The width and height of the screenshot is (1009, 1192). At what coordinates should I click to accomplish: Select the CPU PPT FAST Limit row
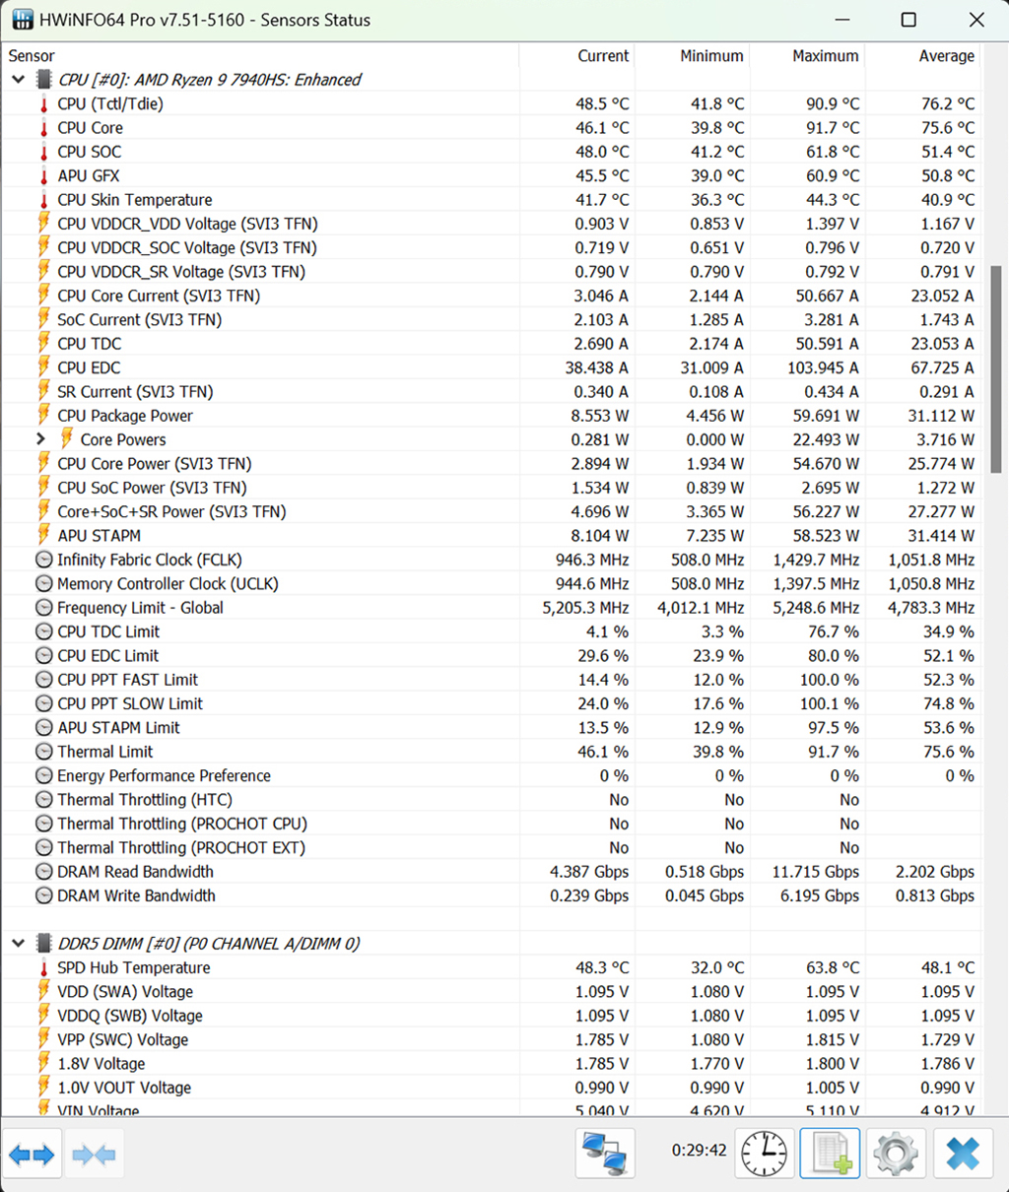(x=491, y=680)
